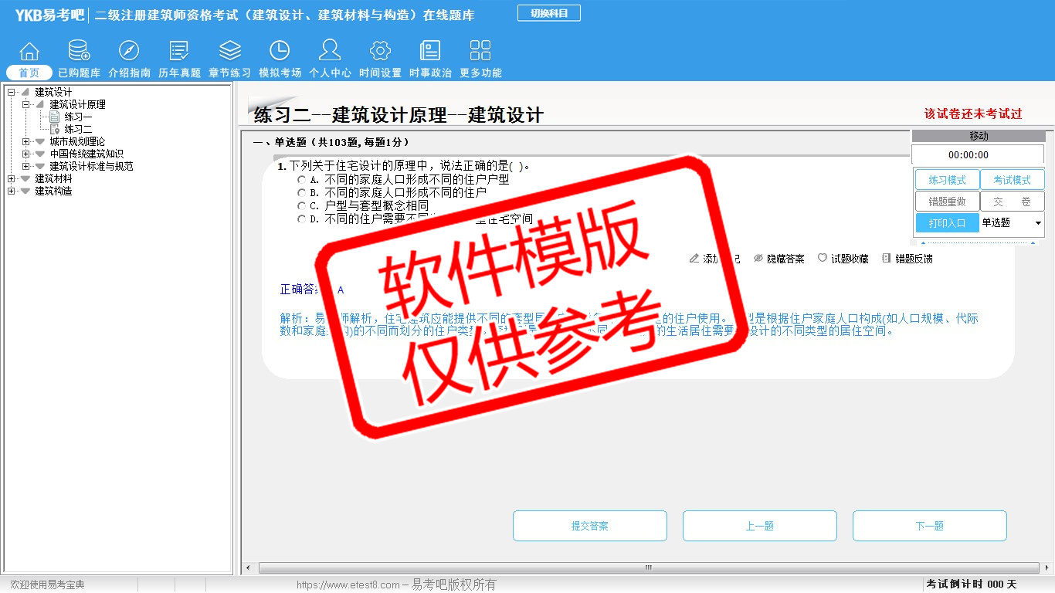Click the 练习一 document icon in the tree
This screenshot has width=1055, height=593.
[x=55, y=117]
